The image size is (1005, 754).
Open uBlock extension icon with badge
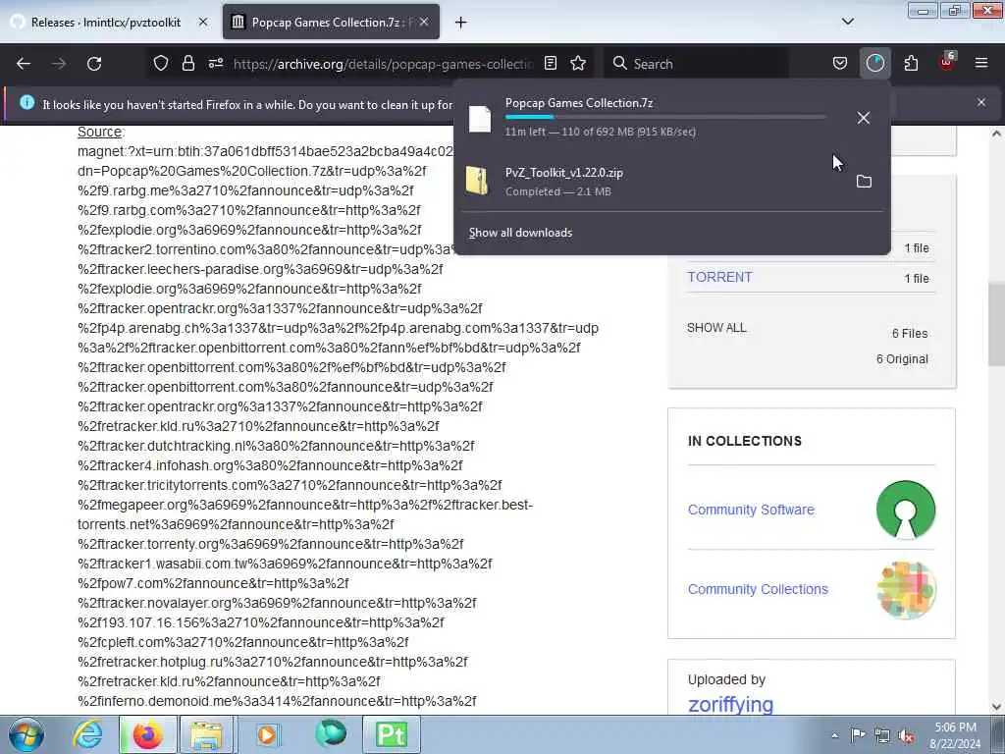click(x=947, y=62)
